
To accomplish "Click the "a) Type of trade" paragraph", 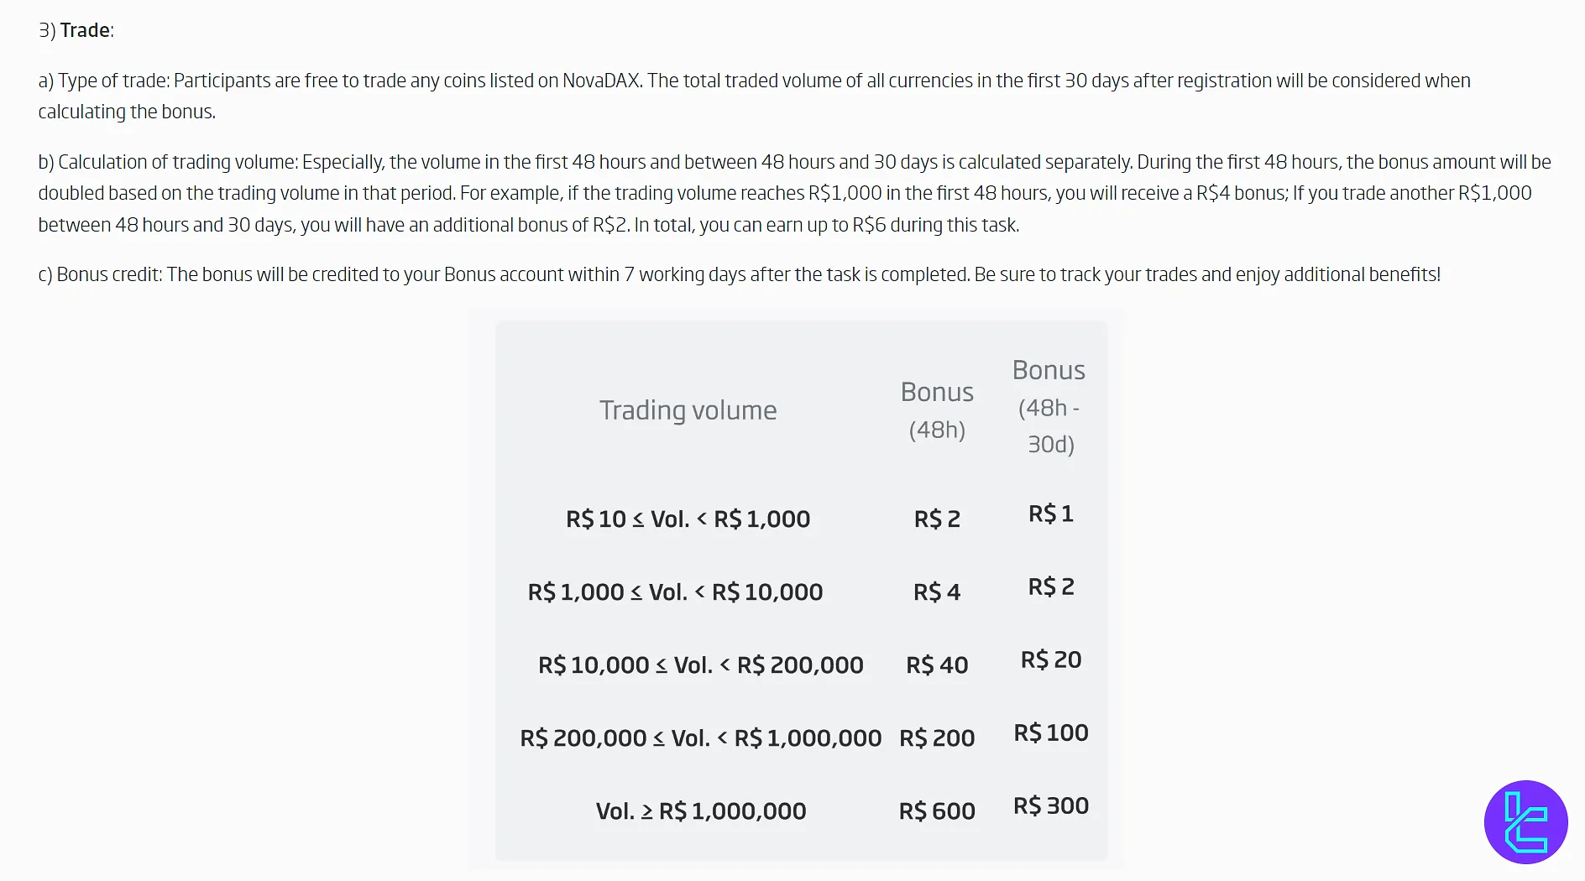I will pos(754,96).
